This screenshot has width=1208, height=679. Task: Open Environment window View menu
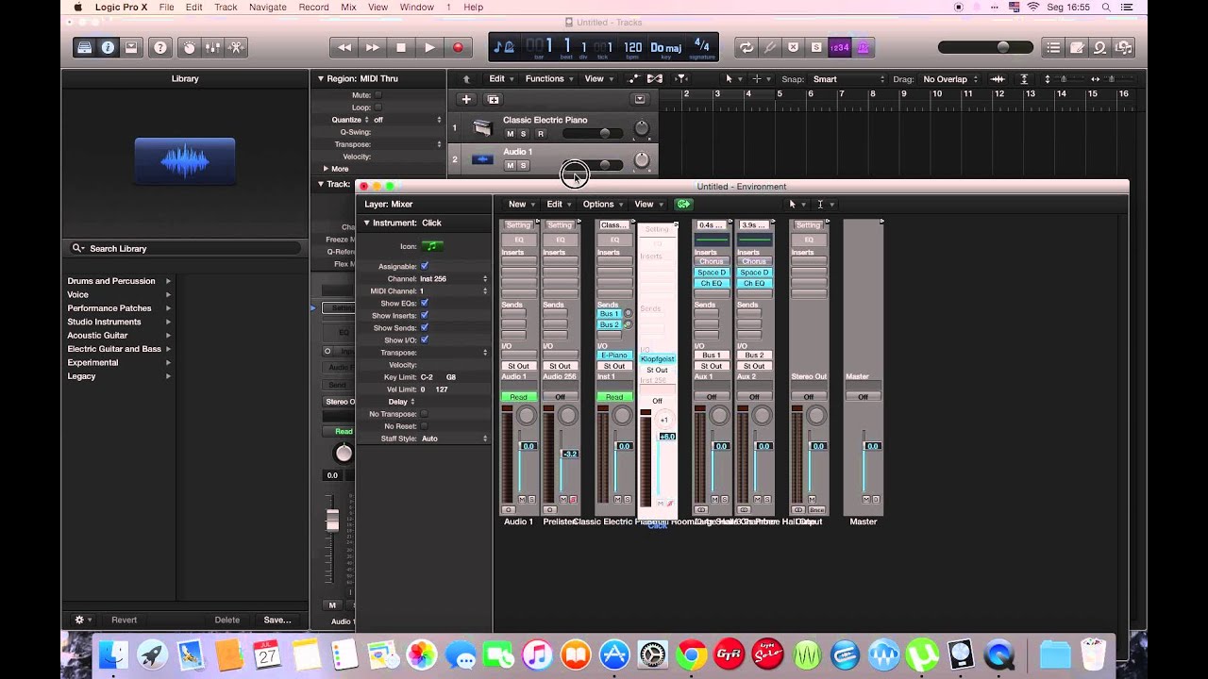pos(648,204)
